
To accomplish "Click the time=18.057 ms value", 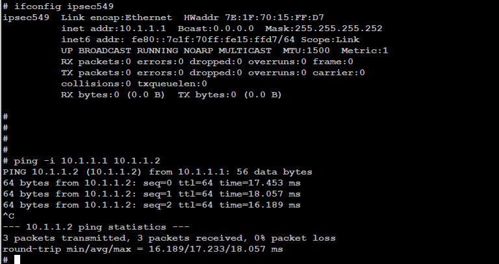I will (x=260, y=194).
